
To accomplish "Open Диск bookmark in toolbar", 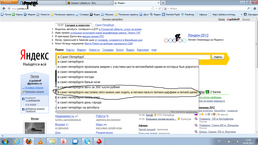I will [144, 14].
